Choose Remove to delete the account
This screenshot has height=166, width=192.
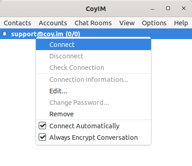93,114
